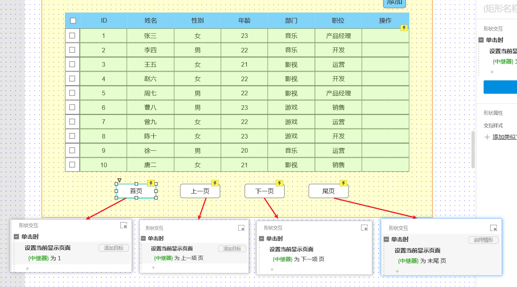Select the 下一页 button widget
Image resolution: width=517 pixels, height=287 pixels.
(x=264, y=191)
